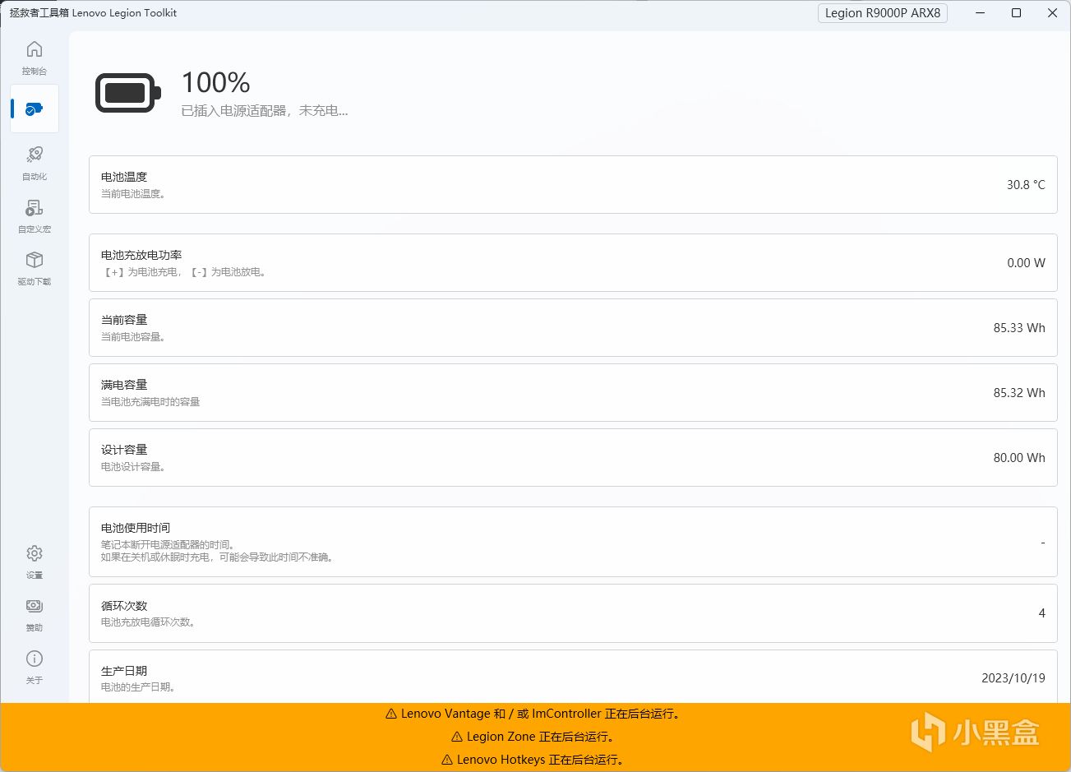
Task: Click the 电池设计容量。 description text
Action: tap(134, 467)
